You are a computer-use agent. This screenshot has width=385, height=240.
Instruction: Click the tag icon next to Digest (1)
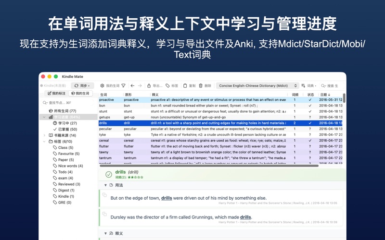click(55, 190)
